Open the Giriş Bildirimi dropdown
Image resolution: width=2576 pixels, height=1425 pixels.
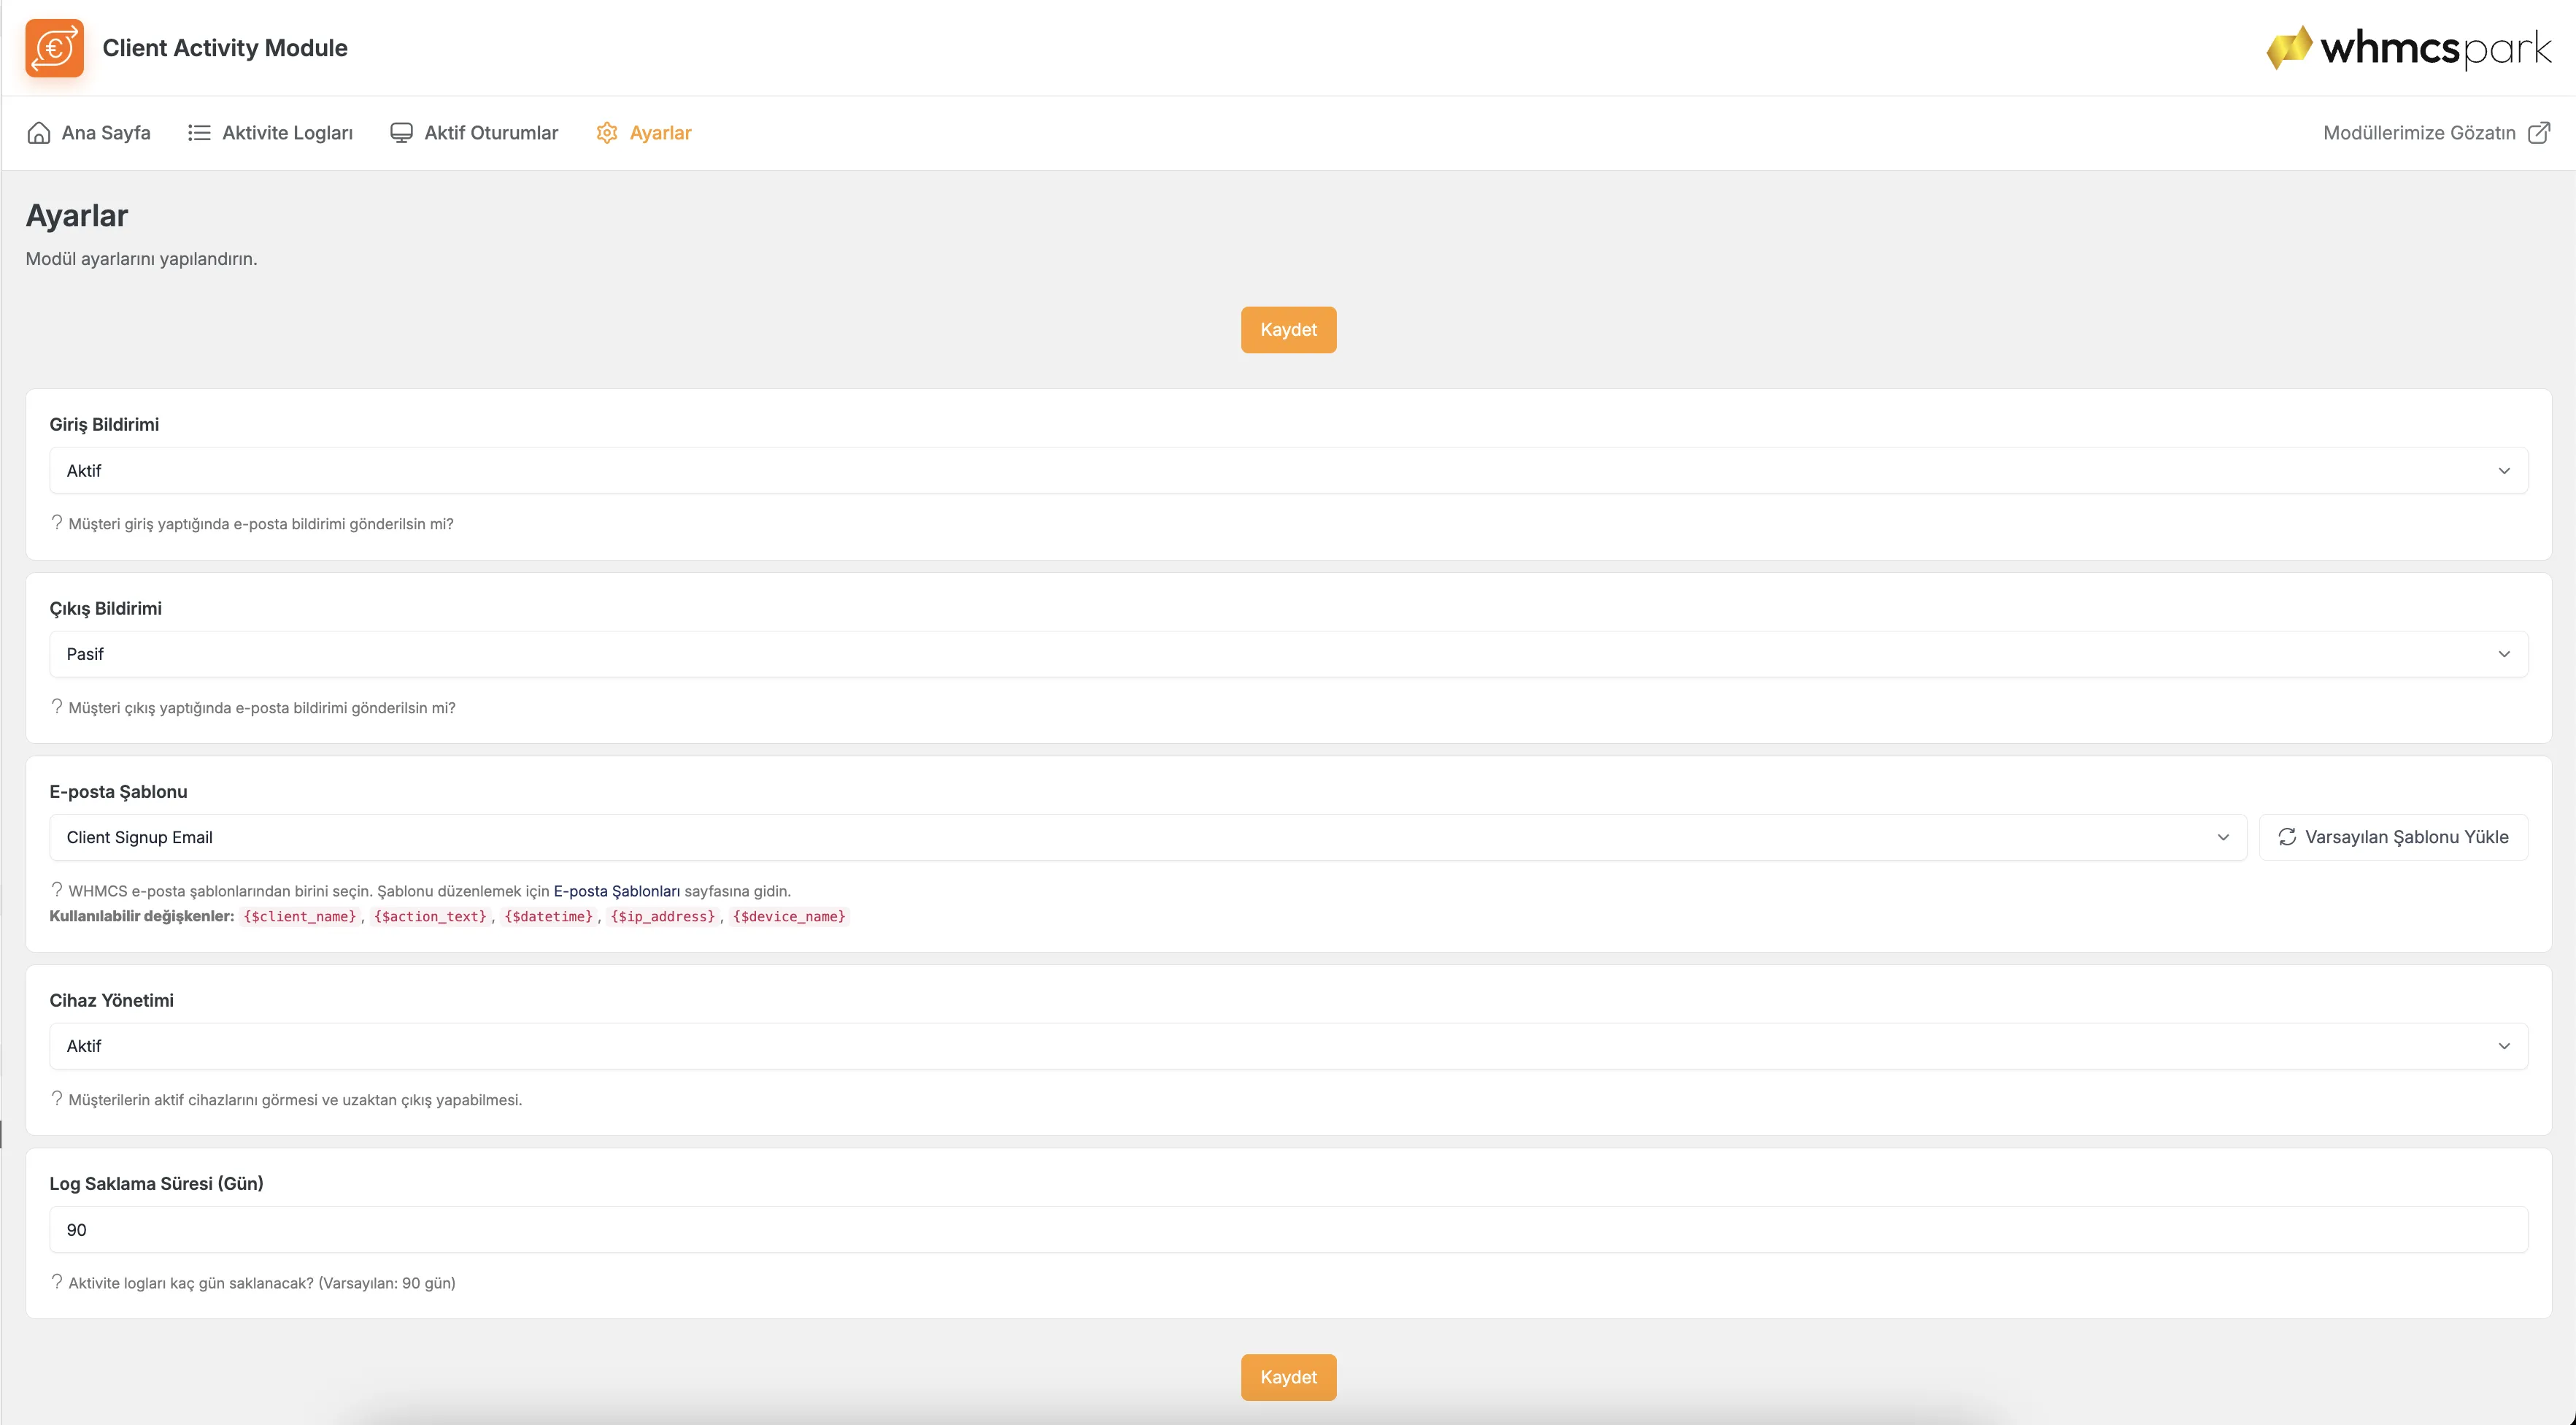click(1288, 470)
